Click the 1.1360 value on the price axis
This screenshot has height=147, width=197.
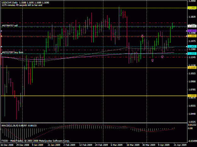point(192,49)
